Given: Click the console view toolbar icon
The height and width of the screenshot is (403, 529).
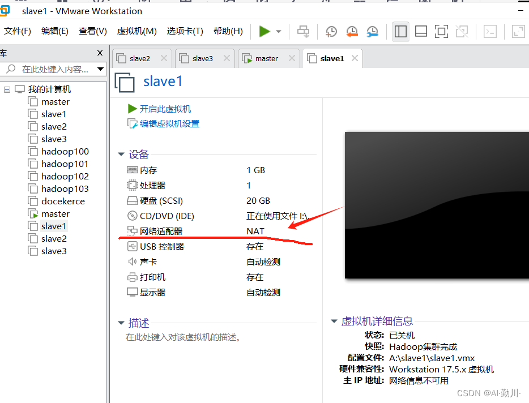Looking at the screenshot, I should click(490, 31).
